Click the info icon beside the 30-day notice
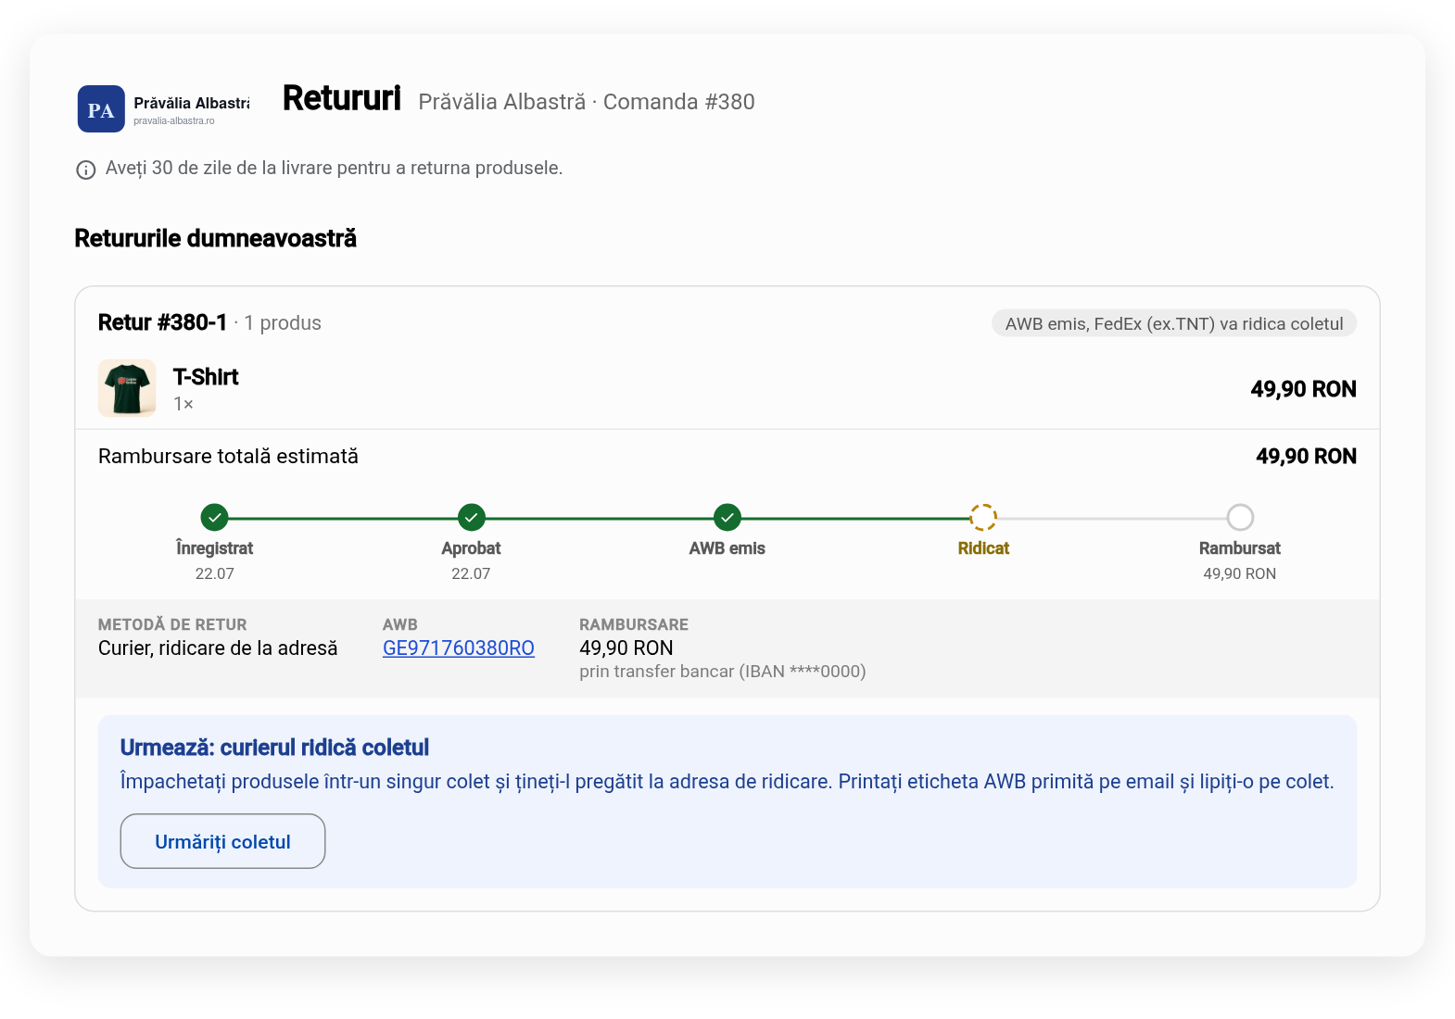Image resolution: width=1455 pixels, height=1019 pixels. pyautogui.click(x=85, y=170)
